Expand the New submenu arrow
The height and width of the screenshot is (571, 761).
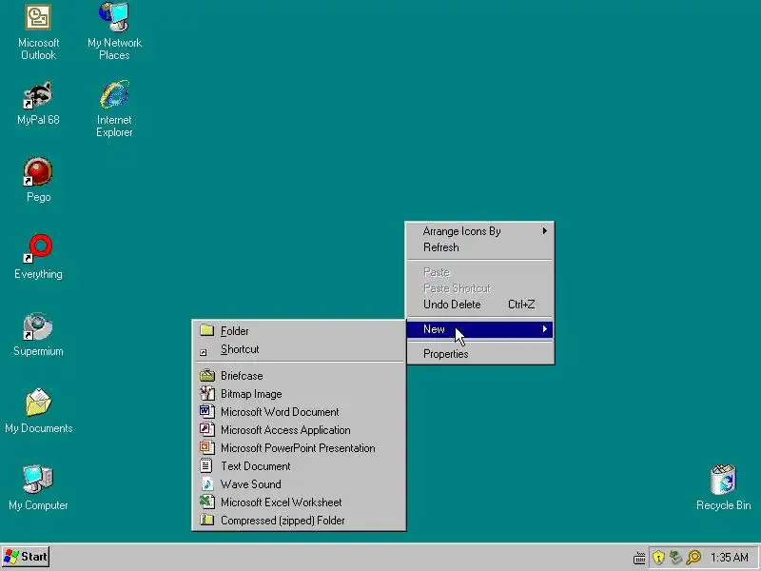point(544,329)
